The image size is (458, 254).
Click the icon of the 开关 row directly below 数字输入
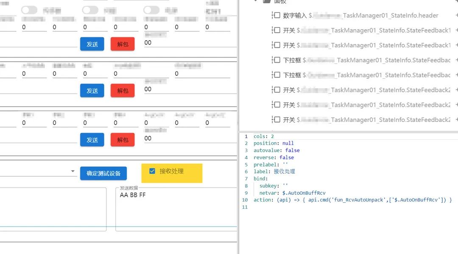click(x=276, y=30)
